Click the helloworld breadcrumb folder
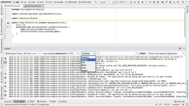 click(x=71, y=2)
